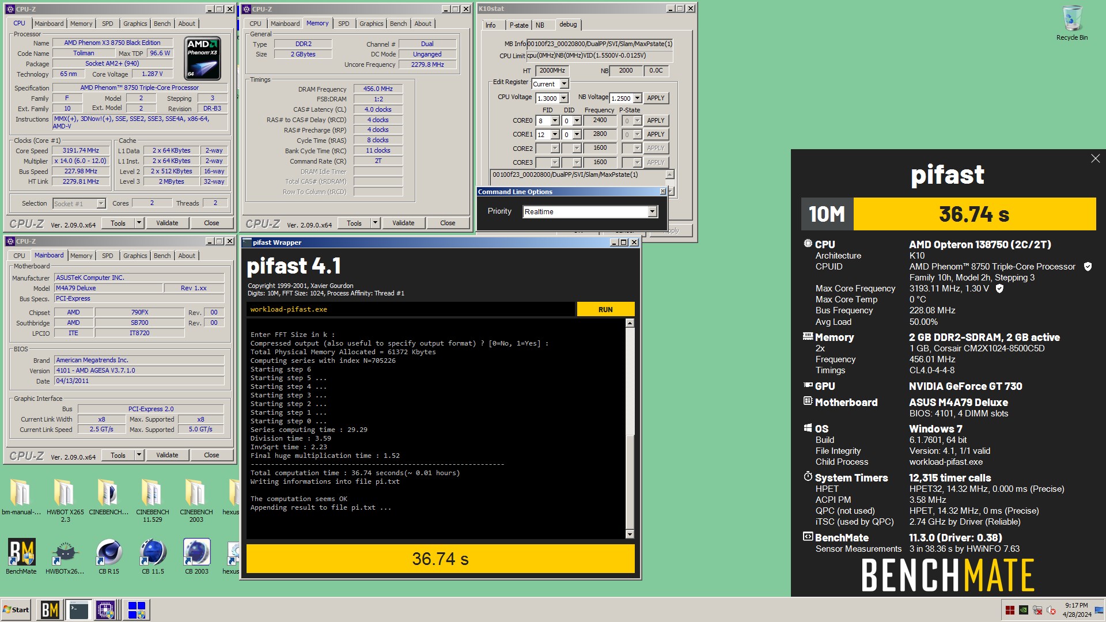1106x622 pixels.
Task: Click APPLY next to NB Voltage
Action: pyautogui.click(x=656, y=98)
